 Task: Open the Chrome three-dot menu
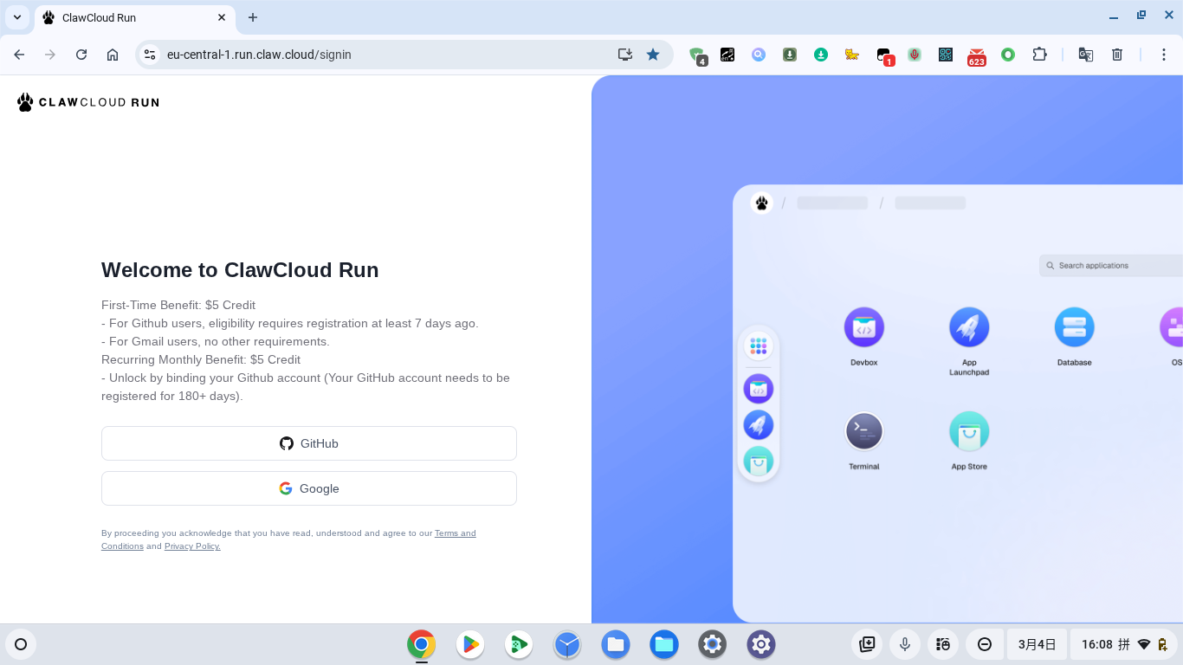pos(1164,55)
